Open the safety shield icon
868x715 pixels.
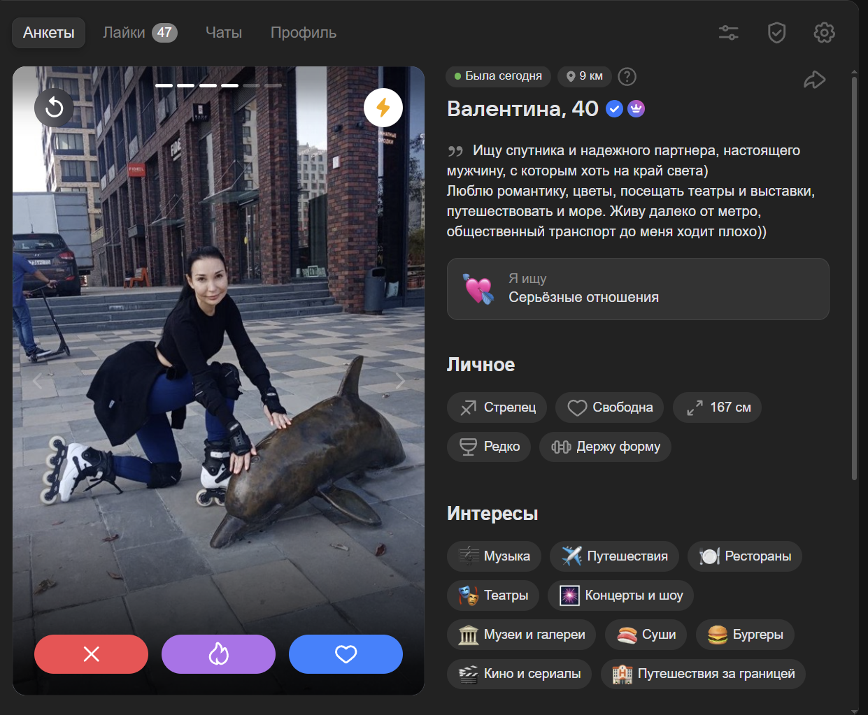click(776, 32)
